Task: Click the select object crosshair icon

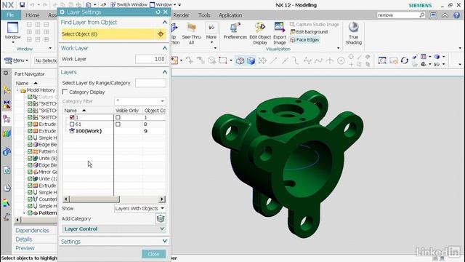Action: [161, 34]
